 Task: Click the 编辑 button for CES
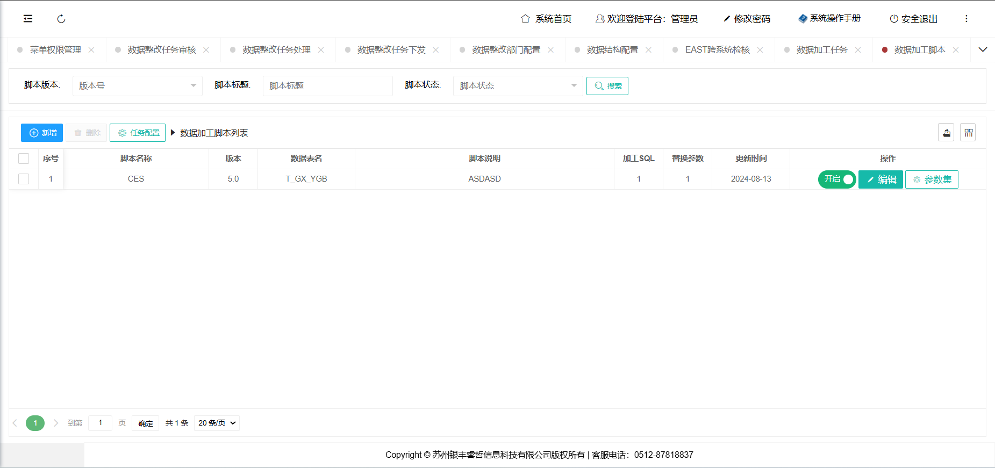(881, 179)
